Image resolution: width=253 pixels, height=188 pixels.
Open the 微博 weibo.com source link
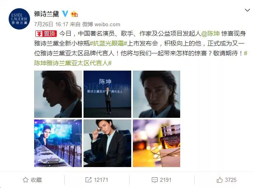(101, 24)
